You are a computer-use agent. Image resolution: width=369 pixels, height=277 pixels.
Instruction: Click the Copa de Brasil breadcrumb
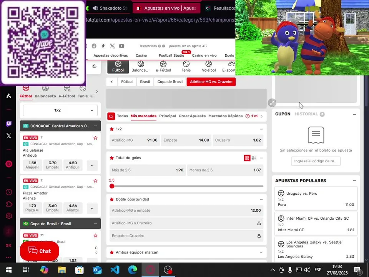coord(170,82)
